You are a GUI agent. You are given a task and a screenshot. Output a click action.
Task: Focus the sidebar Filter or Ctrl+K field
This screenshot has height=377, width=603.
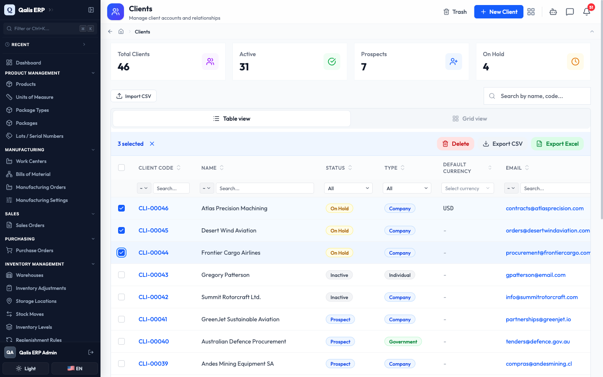click(x=50, y=28)
